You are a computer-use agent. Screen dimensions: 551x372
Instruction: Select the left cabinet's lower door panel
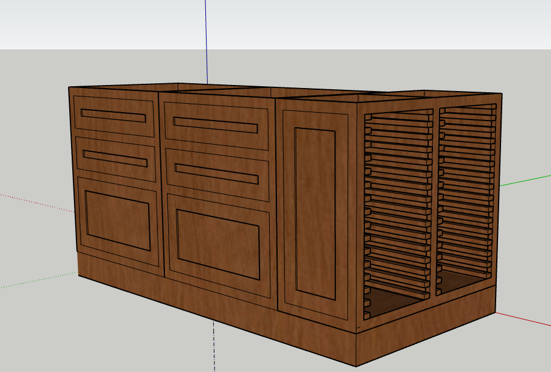click(118, 219)
